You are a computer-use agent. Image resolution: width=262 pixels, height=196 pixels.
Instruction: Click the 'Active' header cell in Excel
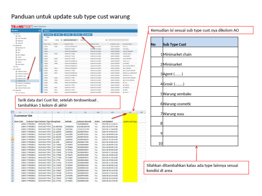click(x=98, y=121)
